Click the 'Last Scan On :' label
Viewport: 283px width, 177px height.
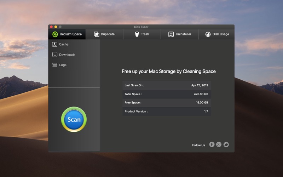click(x=134, y=85)
